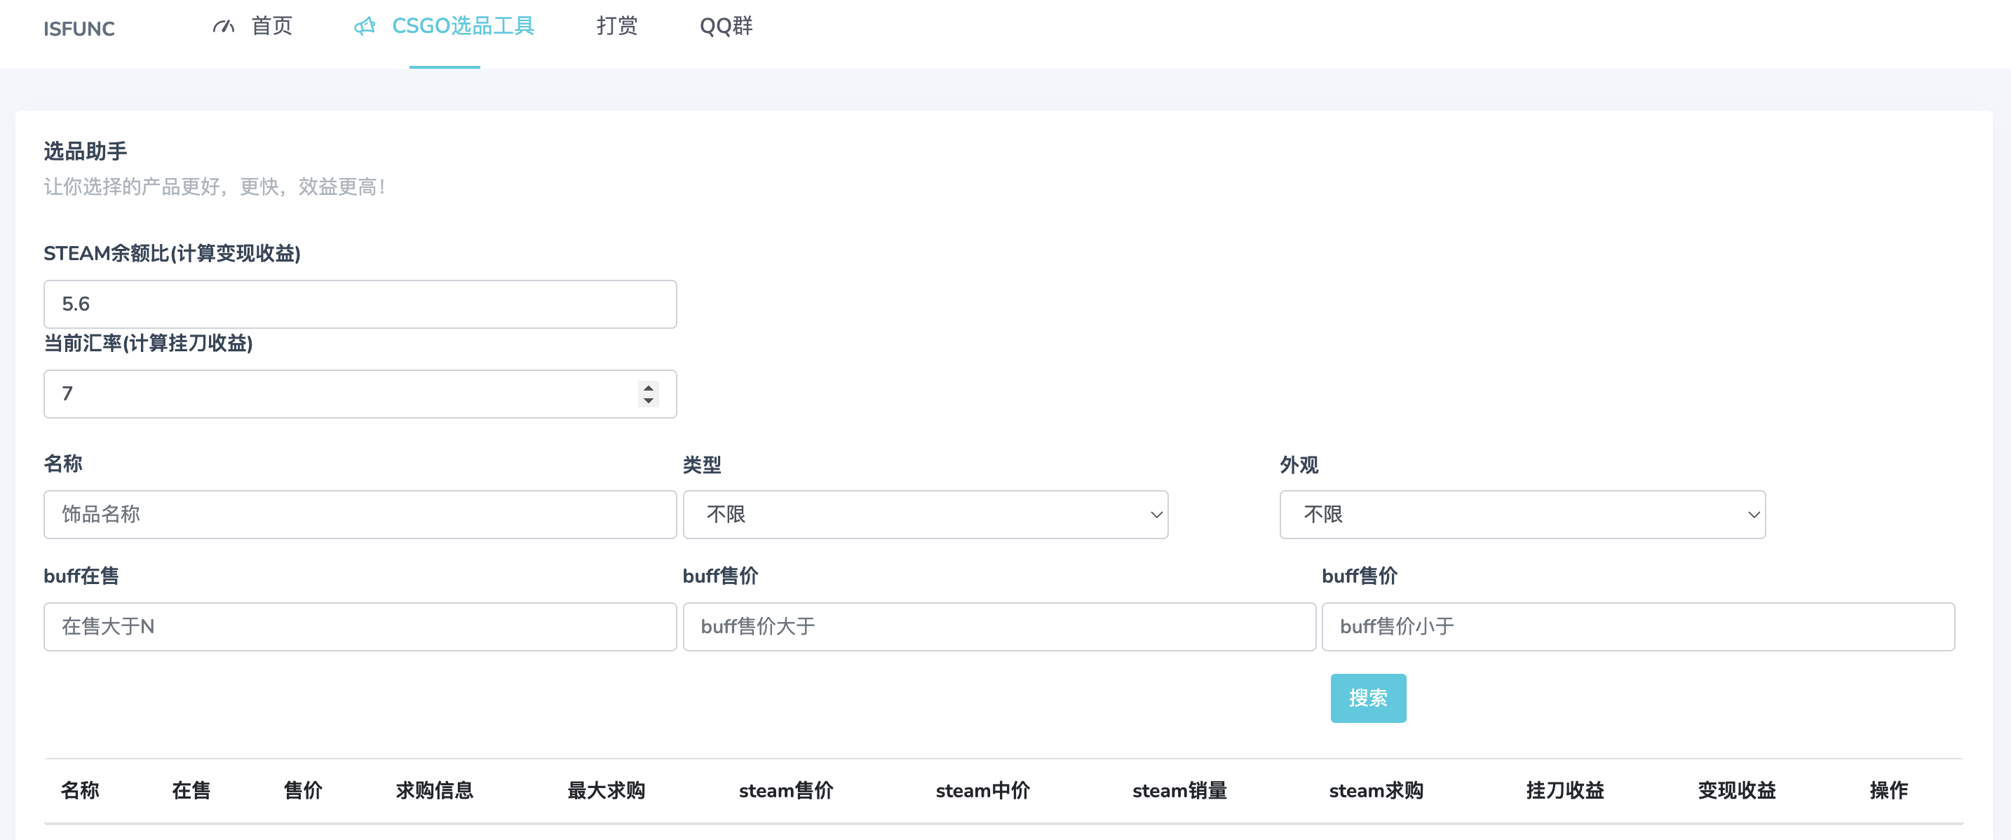Focus the buff售价小于 input
Viewport: 2011px width, 840px height.
click(1638, 626)
